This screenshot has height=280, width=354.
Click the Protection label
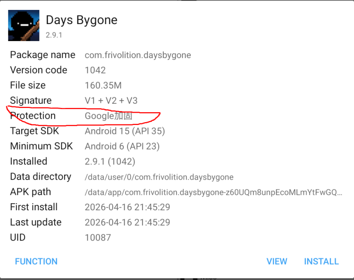(33, 116)
